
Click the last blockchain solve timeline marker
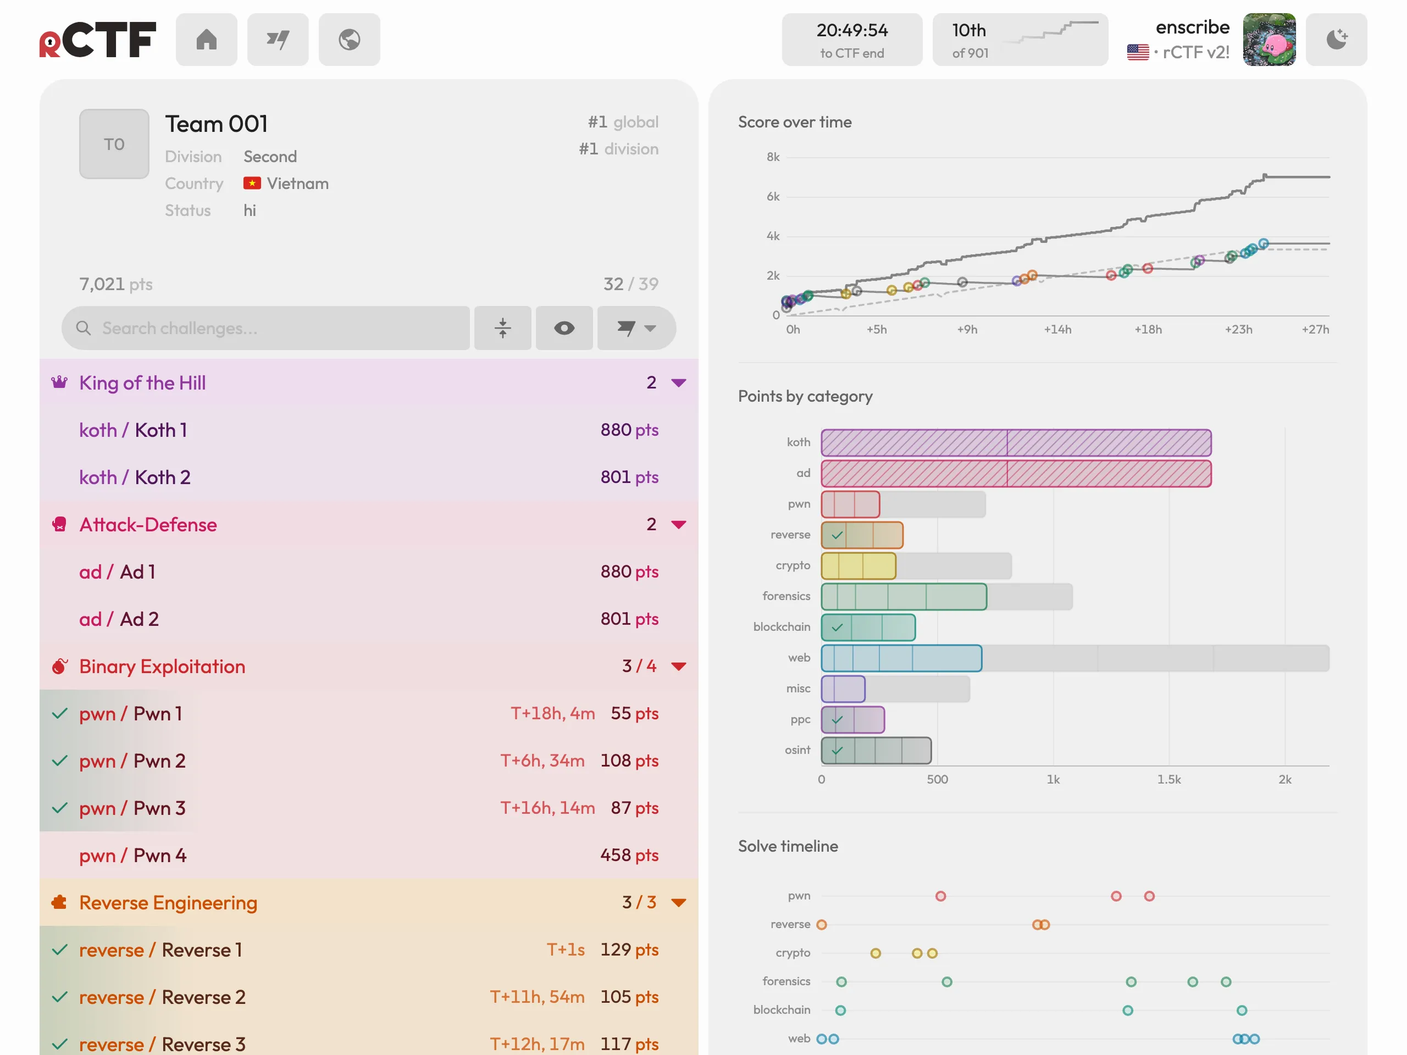click(1242, 1010)
